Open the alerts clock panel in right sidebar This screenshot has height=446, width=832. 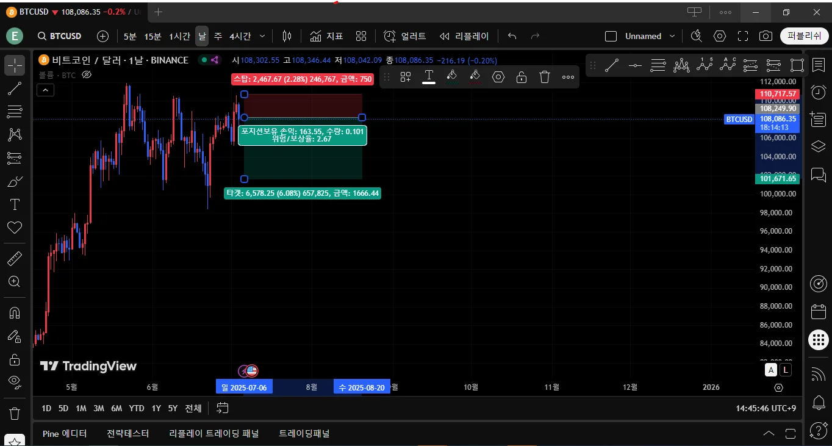point(818,92)
